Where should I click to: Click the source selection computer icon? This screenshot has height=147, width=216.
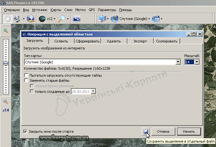point(102,19)
